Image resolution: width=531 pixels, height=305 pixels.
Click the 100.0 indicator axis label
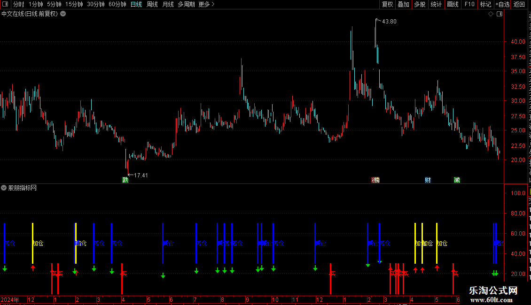(x=518, y=193)
